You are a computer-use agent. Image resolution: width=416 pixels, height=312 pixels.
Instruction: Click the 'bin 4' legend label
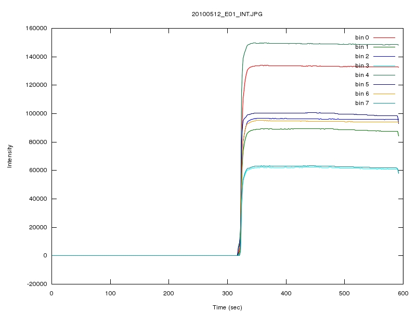pos(362,75)
